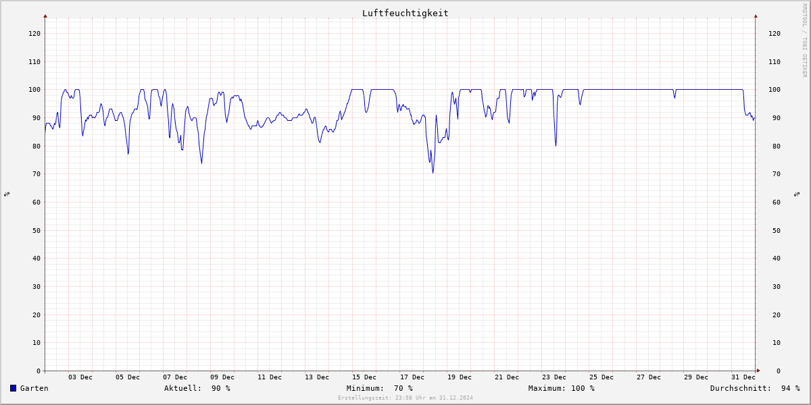Click the '27 Dec' date axis label

click(x=649, y=377)
